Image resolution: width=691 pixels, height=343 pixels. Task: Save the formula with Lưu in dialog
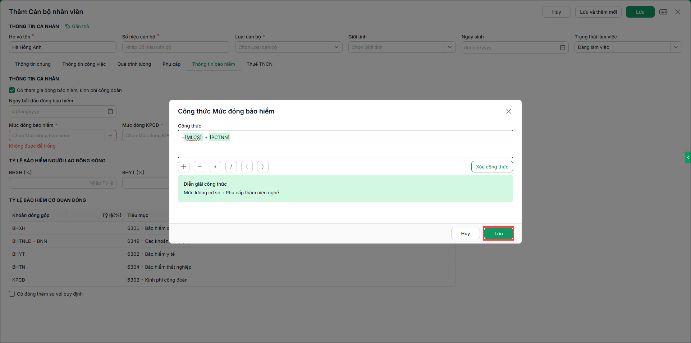coord(498,233)
